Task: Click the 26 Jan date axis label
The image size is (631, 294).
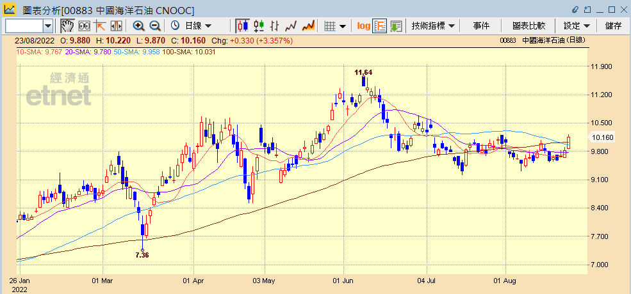Action: point(21,281)
